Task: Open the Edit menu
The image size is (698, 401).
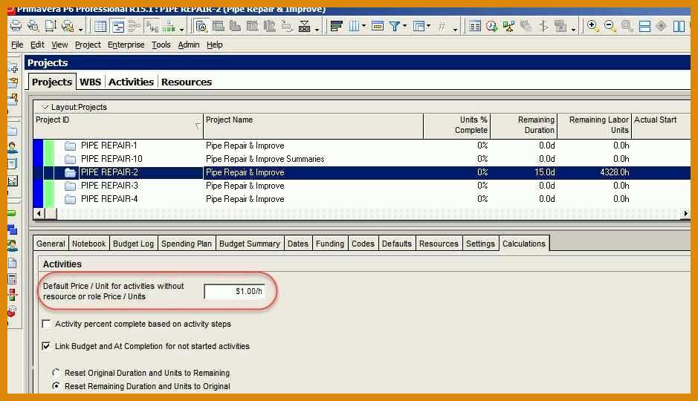Action: (x=37, y=45)
